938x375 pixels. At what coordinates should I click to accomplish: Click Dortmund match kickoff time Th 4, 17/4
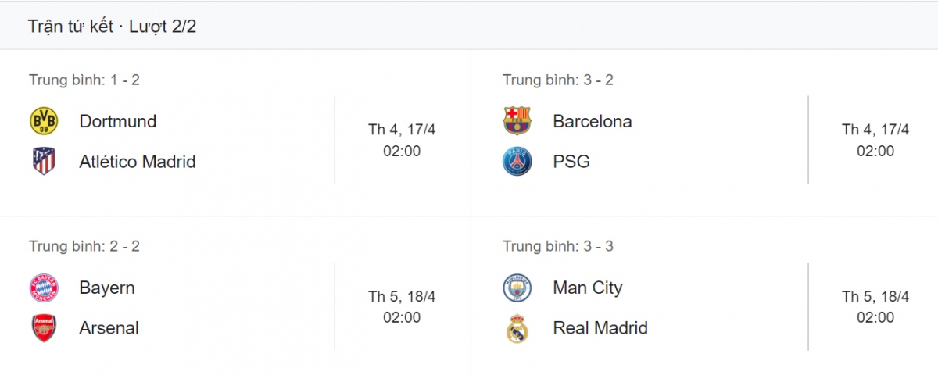pyautogui.click(x=402, y=130)
